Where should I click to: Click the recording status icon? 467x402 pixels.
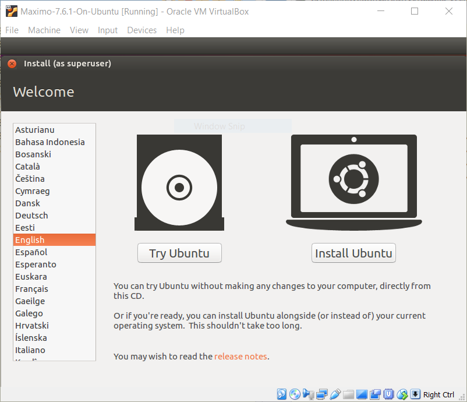coord(375,394)
